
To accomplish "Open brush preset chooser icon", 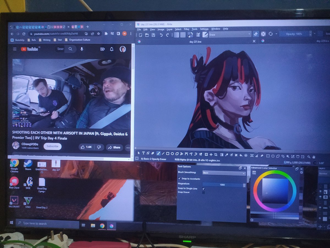I will tap(205, 35).
